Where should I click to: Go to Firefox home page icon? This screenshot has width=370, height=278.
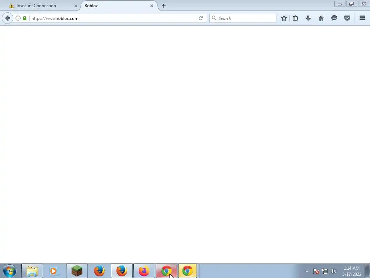click(321, 18)
